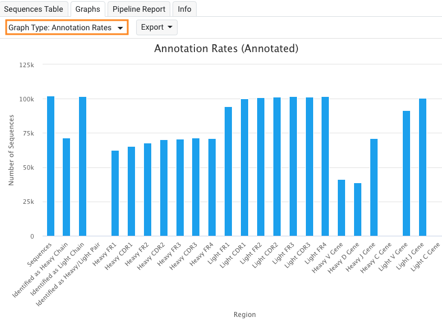
Task: Open the Graph Type: Annotation Rates dropdown
Action: 67,27
